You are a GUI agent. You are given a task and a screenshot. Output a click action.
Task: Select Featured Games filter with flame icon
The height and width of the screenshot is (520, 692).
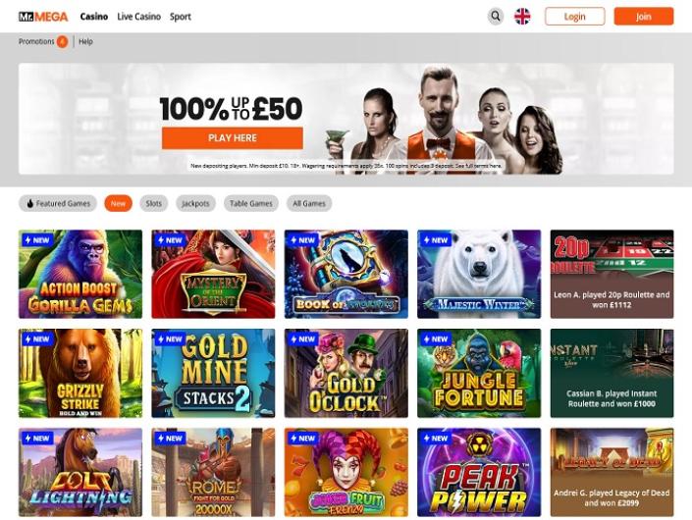tap(58, 203)
